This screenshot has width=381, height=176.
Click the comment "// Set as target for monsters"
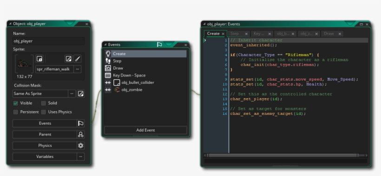coord(268,109)
